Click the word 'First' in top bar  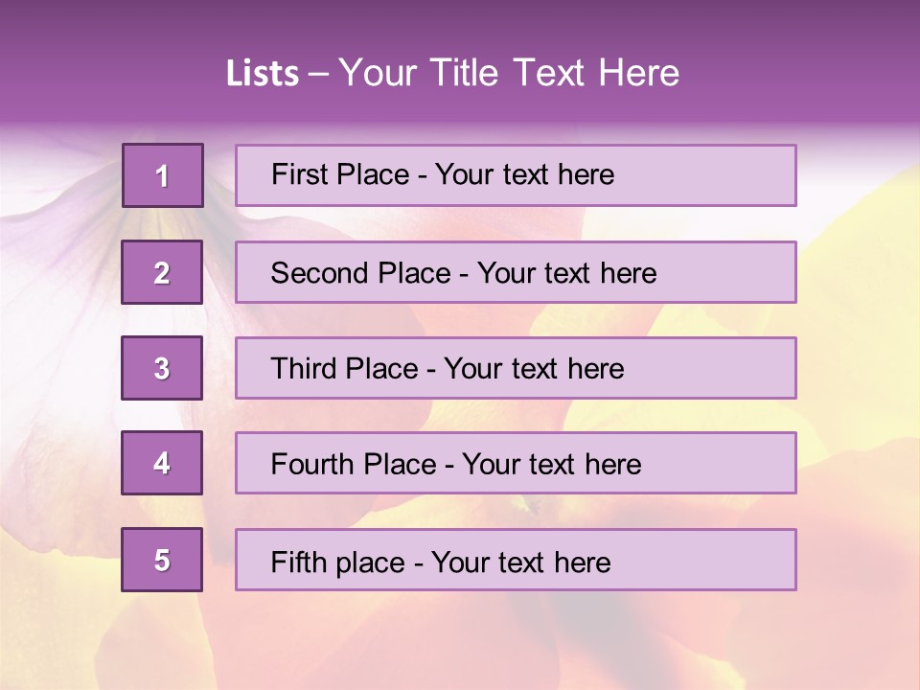(x=291, y=174)
